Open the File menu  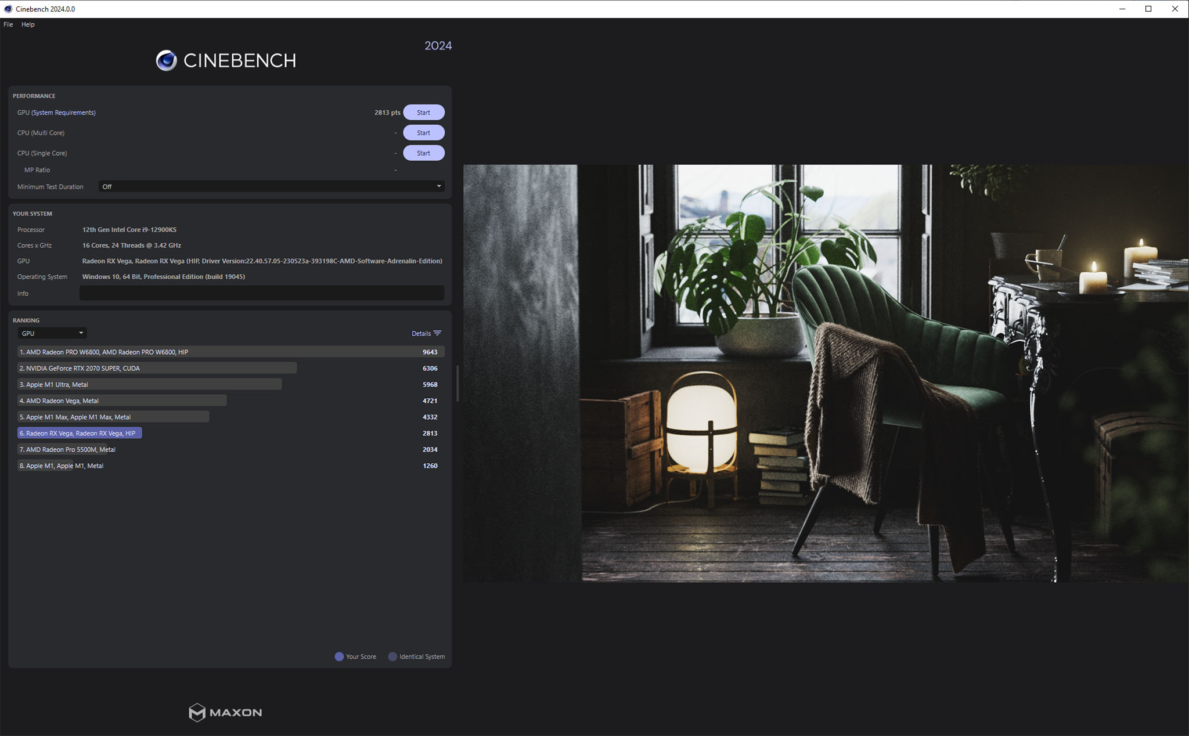coord(8,24)
